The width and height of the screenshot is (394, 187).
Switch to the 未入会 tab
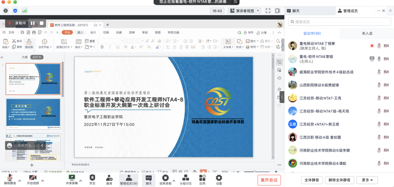(x=367, y=33)
